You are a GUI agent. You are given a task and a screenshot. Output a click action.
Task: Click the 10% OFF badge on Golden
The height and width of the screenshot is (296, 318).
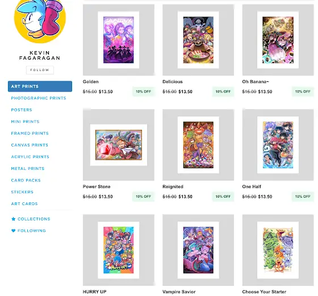[x=143, y=91]
